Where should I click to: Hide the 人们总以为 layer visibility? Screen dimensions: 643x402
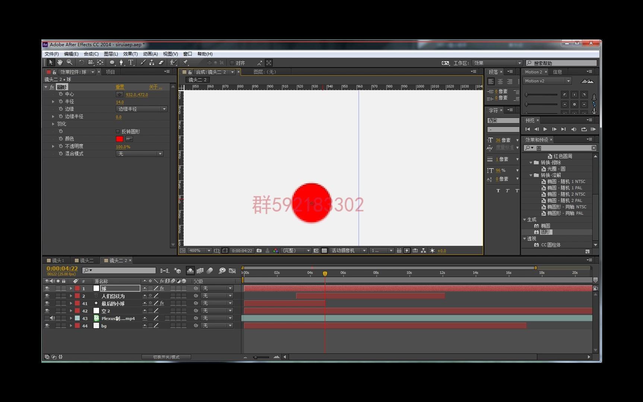47,295
